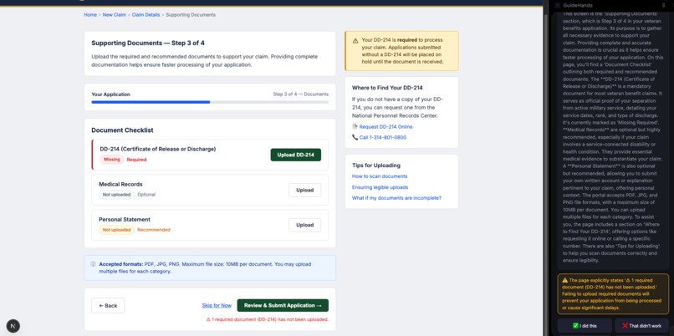Click the DD-214 (Certificate of Release or Discharge) title
674x336 pixels.
tap(158, 149)
